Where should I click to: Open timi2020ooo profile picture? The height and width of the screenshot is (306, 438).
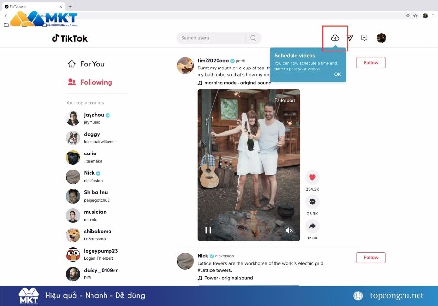(x=185, y=66)
